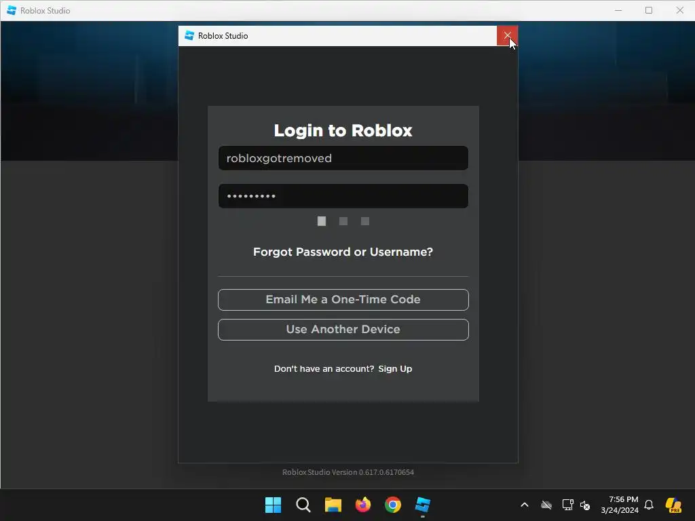Open Firefox from the taskbar
Viewport: 695px width, 521px height.
tap(363, 505)
